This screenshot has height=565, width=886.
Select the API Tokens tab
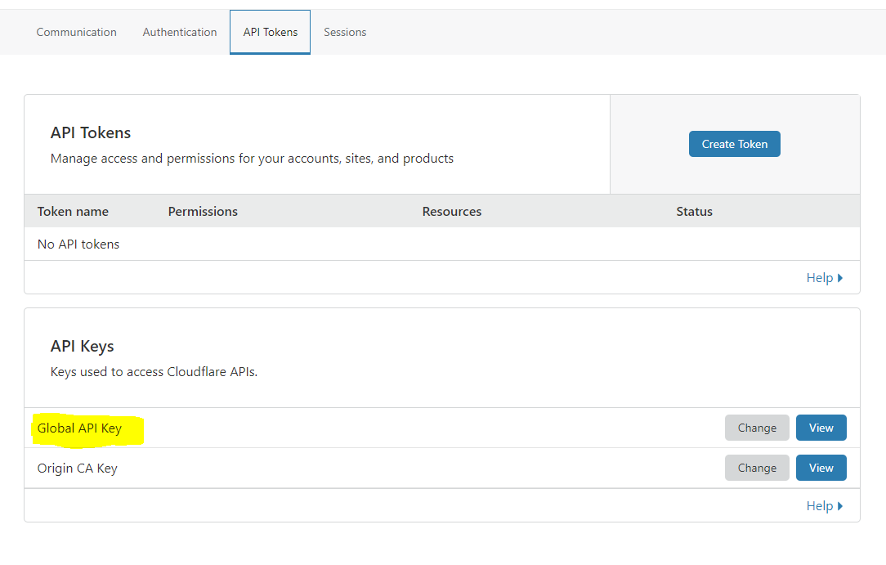point(270,32)
